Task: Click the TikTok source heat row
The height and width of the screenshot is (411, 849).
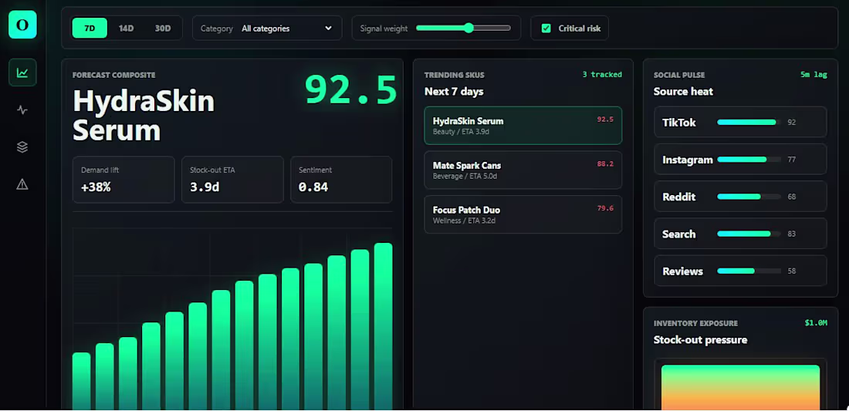Action: (740, 122)
